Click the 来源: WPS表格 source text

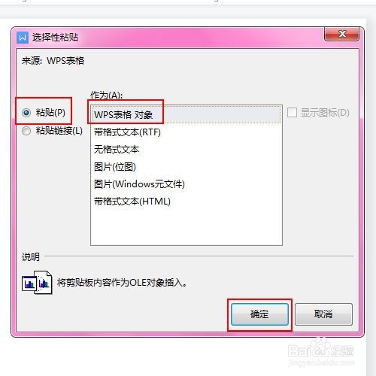(53, 61)
